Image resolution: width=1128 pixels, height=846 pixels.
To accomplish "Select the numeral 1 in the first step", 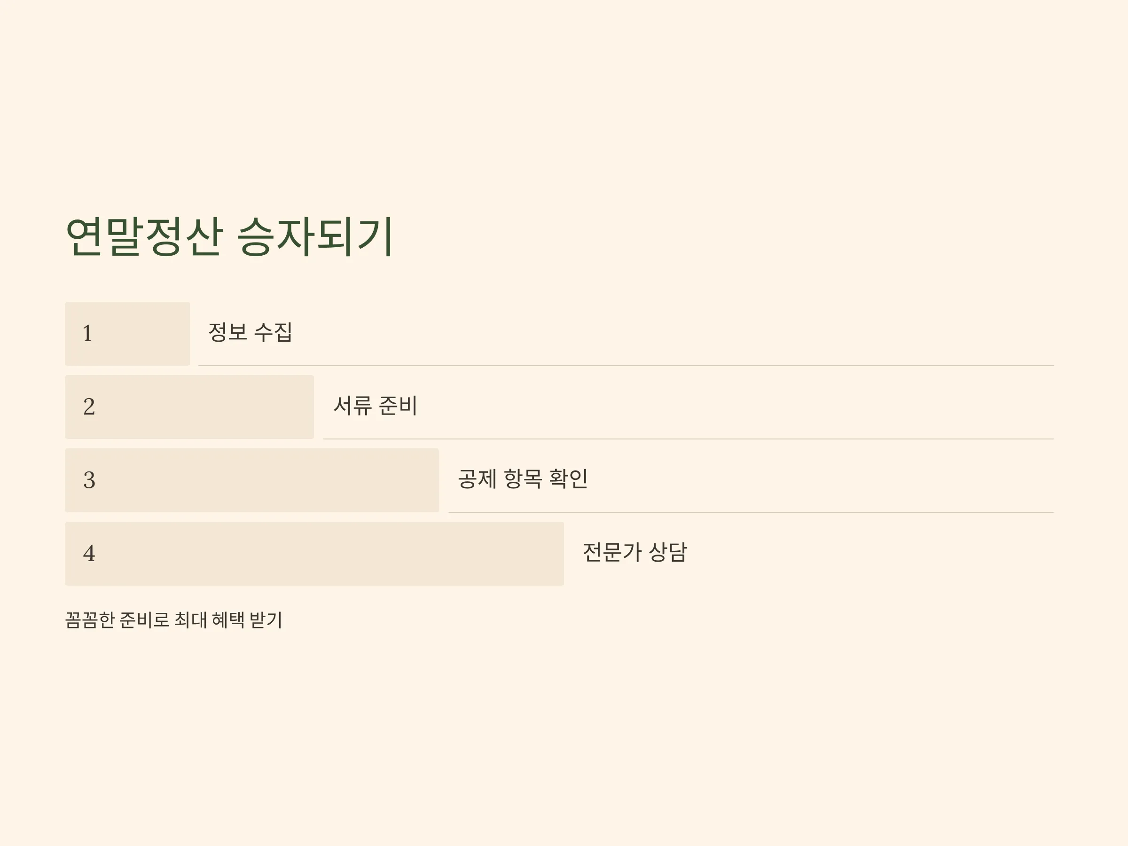I will coord(87,334).
